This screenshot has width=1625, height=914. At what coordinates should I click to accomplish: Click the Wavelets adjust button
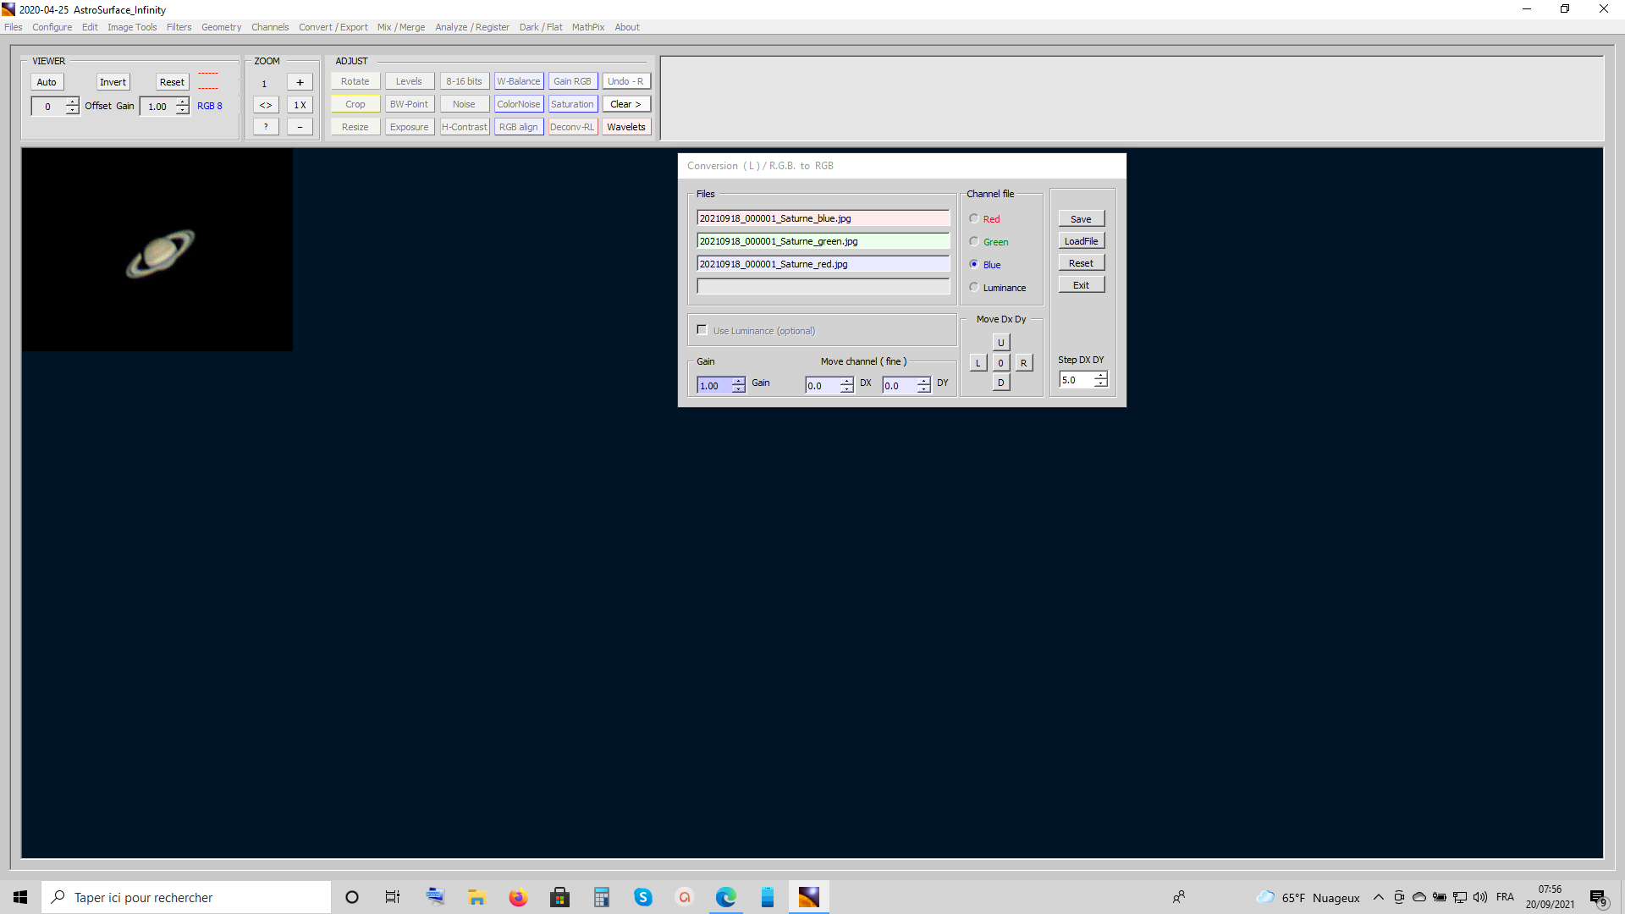coord(626,127)
